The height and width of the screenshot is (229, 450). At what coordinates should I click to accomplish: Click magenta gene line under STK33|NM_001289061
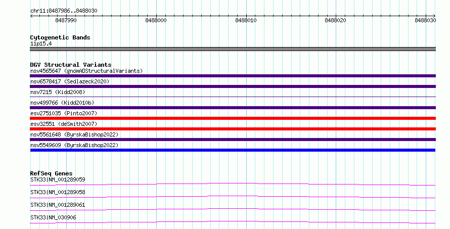(x=233, y=209)
